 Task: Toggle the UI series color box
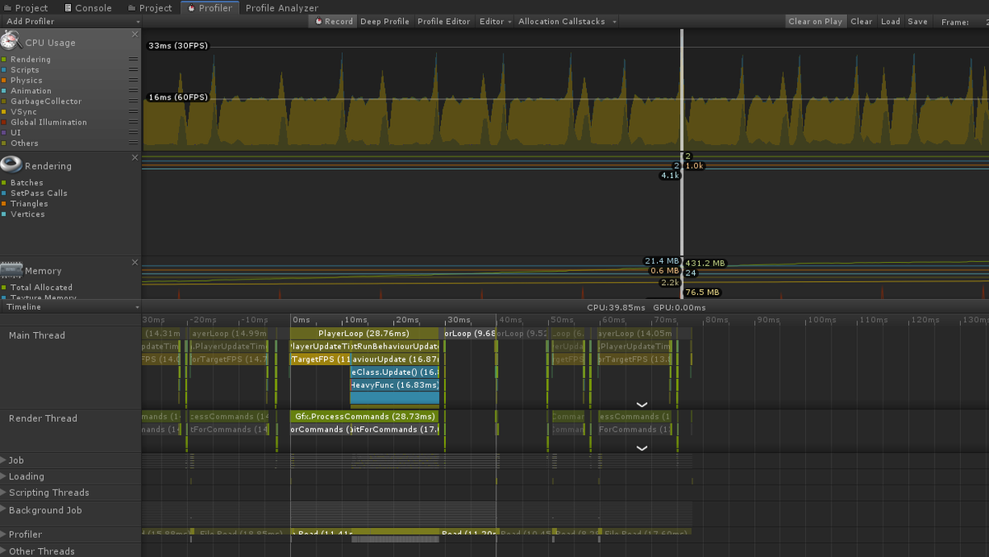[x=4, y=133]
